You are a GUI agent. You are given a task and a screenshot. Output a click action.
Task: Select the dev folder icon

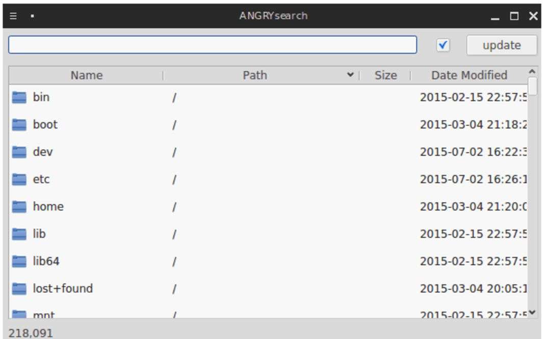pyautogui.click(x=19, y=152)
